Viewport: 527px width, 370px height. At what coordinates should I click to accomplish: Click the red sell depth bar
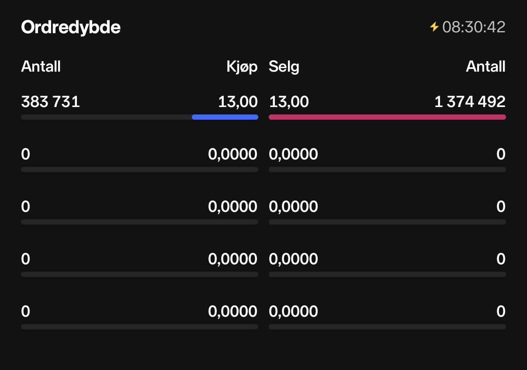(x=387, y=117)
